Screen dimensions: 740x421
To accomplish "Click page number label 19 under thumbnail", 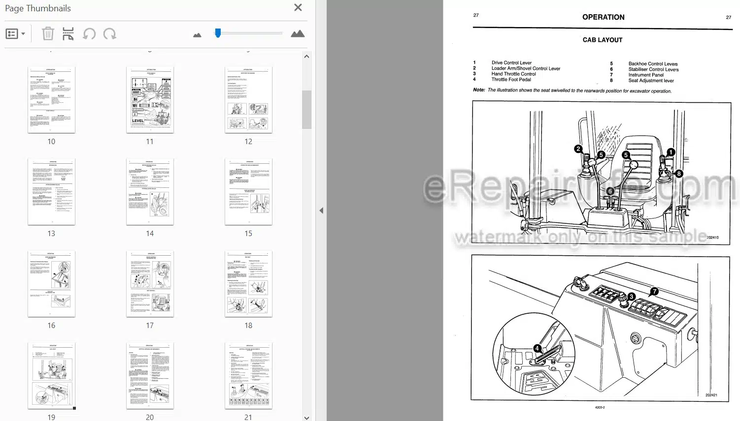I will click(x=51, y=417).
